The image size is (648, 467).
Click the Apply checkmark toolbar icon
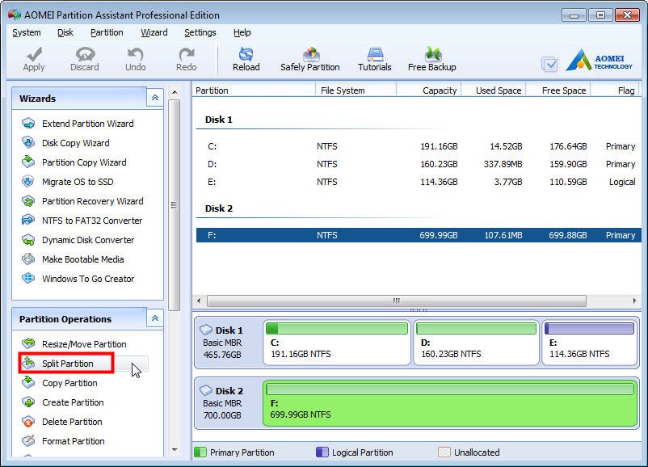point(34,54)
